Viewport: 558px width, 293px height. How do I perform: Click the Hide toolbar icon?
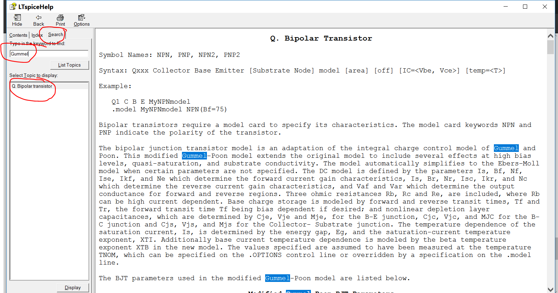point(17,17)
